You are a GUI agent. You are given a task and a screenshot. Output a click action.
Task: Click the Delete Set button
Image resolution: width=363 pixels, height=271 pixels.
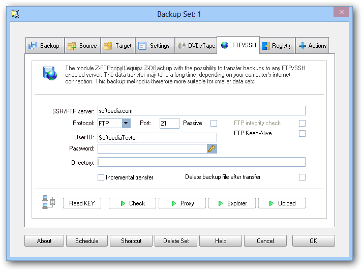pyautogui.click(x=176, y=241)
